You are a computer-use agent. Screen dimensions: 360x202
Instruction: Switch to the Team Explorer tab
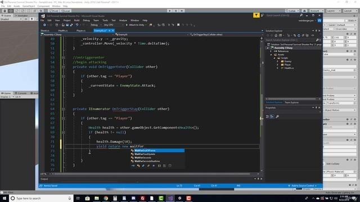291,102
